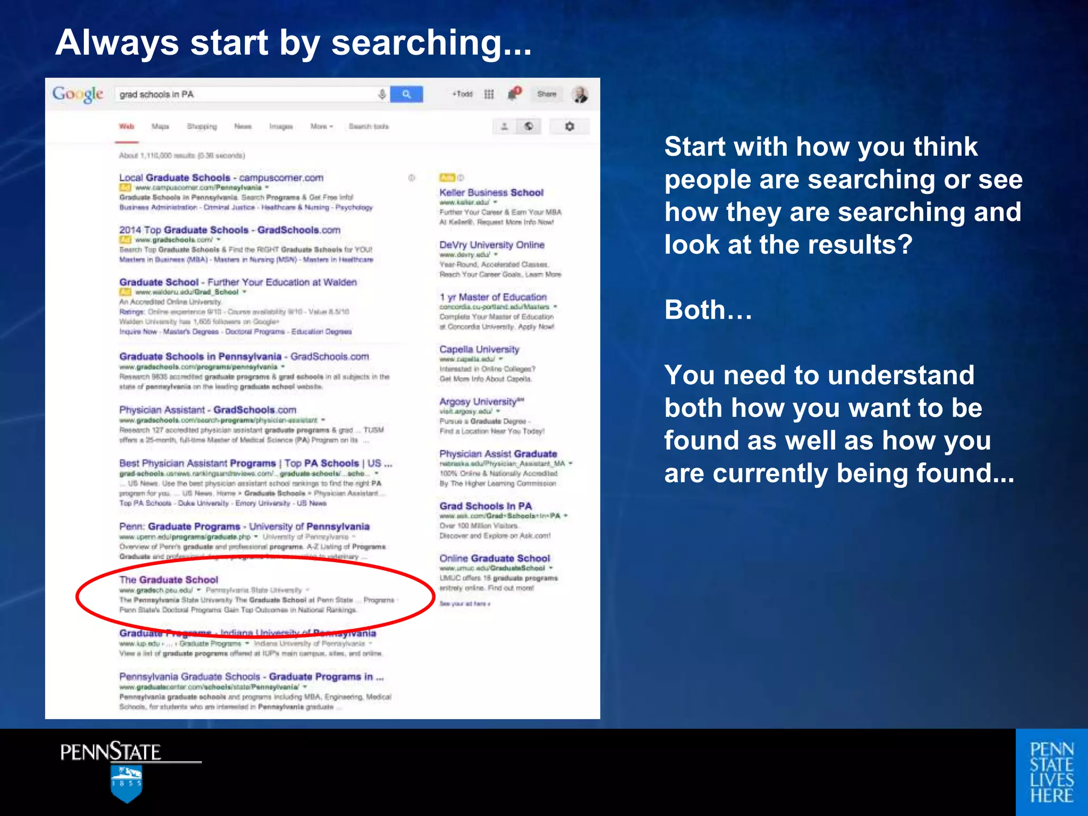
Task: Open Online Graduate School UMUC ad
Action: (495, 558)
